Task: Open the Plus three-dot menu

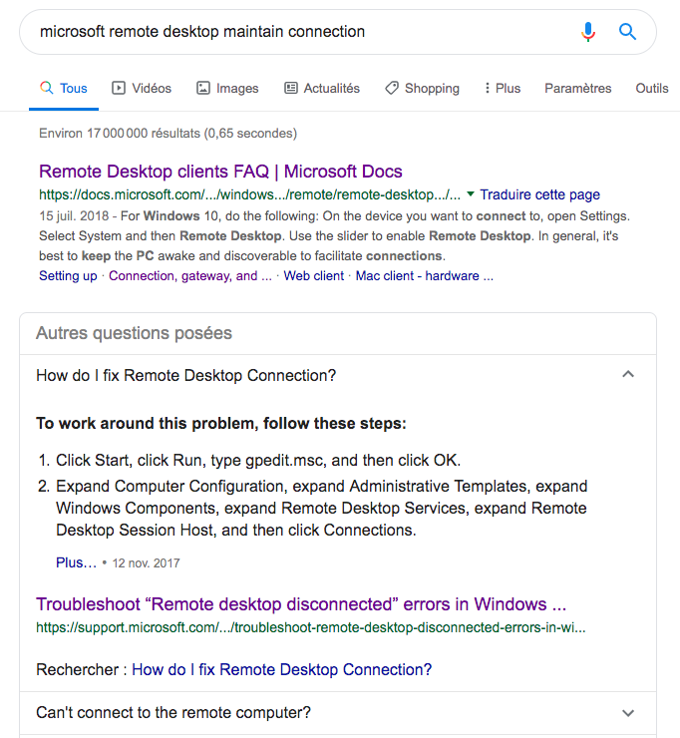Action: (503, 88)
